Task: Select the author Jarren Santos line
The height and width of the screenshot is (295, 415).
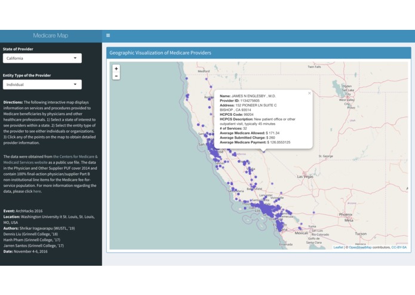Action: [x=33, y=245]
